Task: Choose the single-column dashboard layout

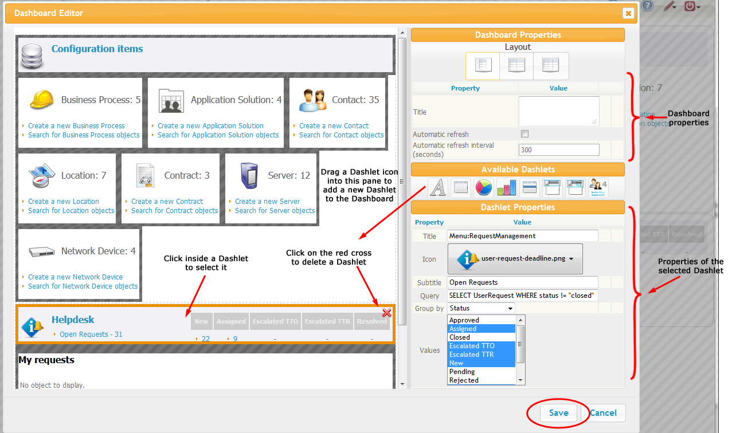Action: coord(482,65)
